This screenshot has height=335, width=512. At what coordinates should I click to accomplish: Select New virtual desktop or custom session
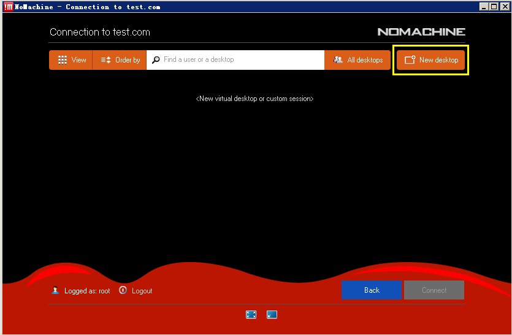point(254,99)
